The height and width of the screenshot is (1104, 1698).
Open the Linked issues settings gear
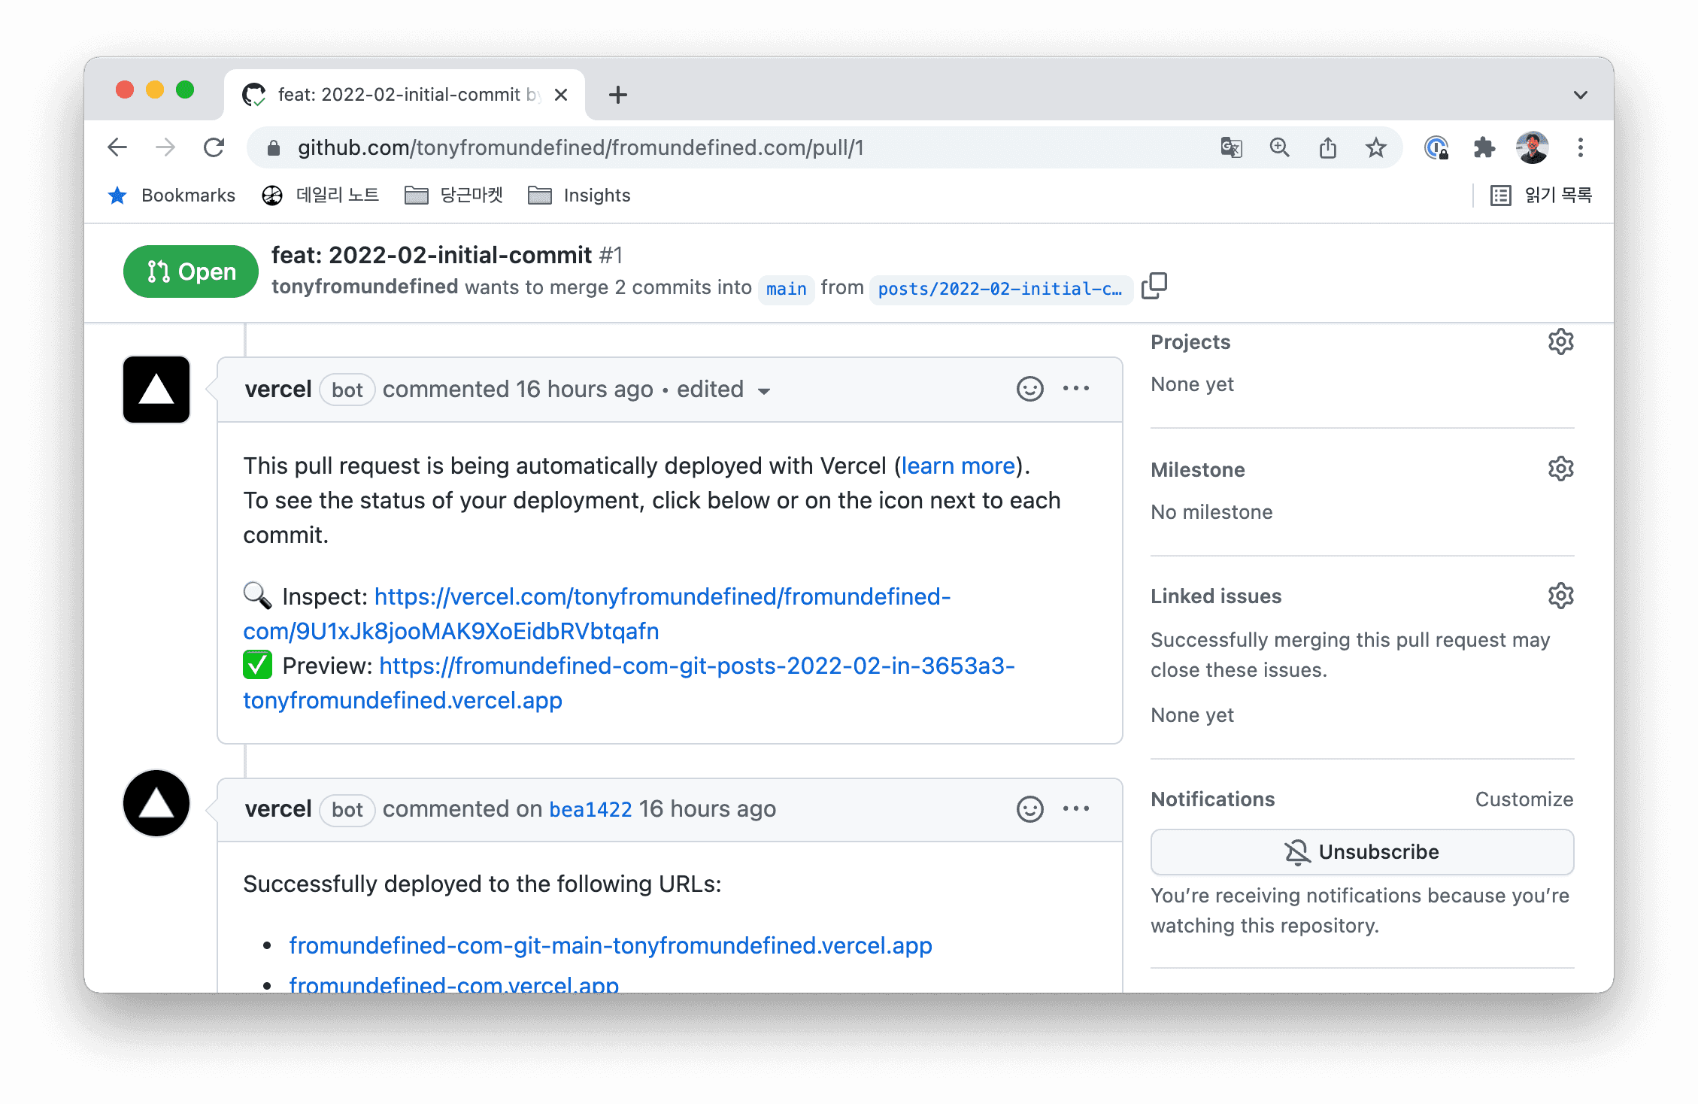(x=1560, y=596)
